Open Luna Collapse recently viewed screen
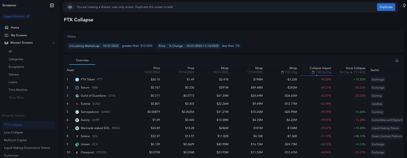 coord(13,132)
